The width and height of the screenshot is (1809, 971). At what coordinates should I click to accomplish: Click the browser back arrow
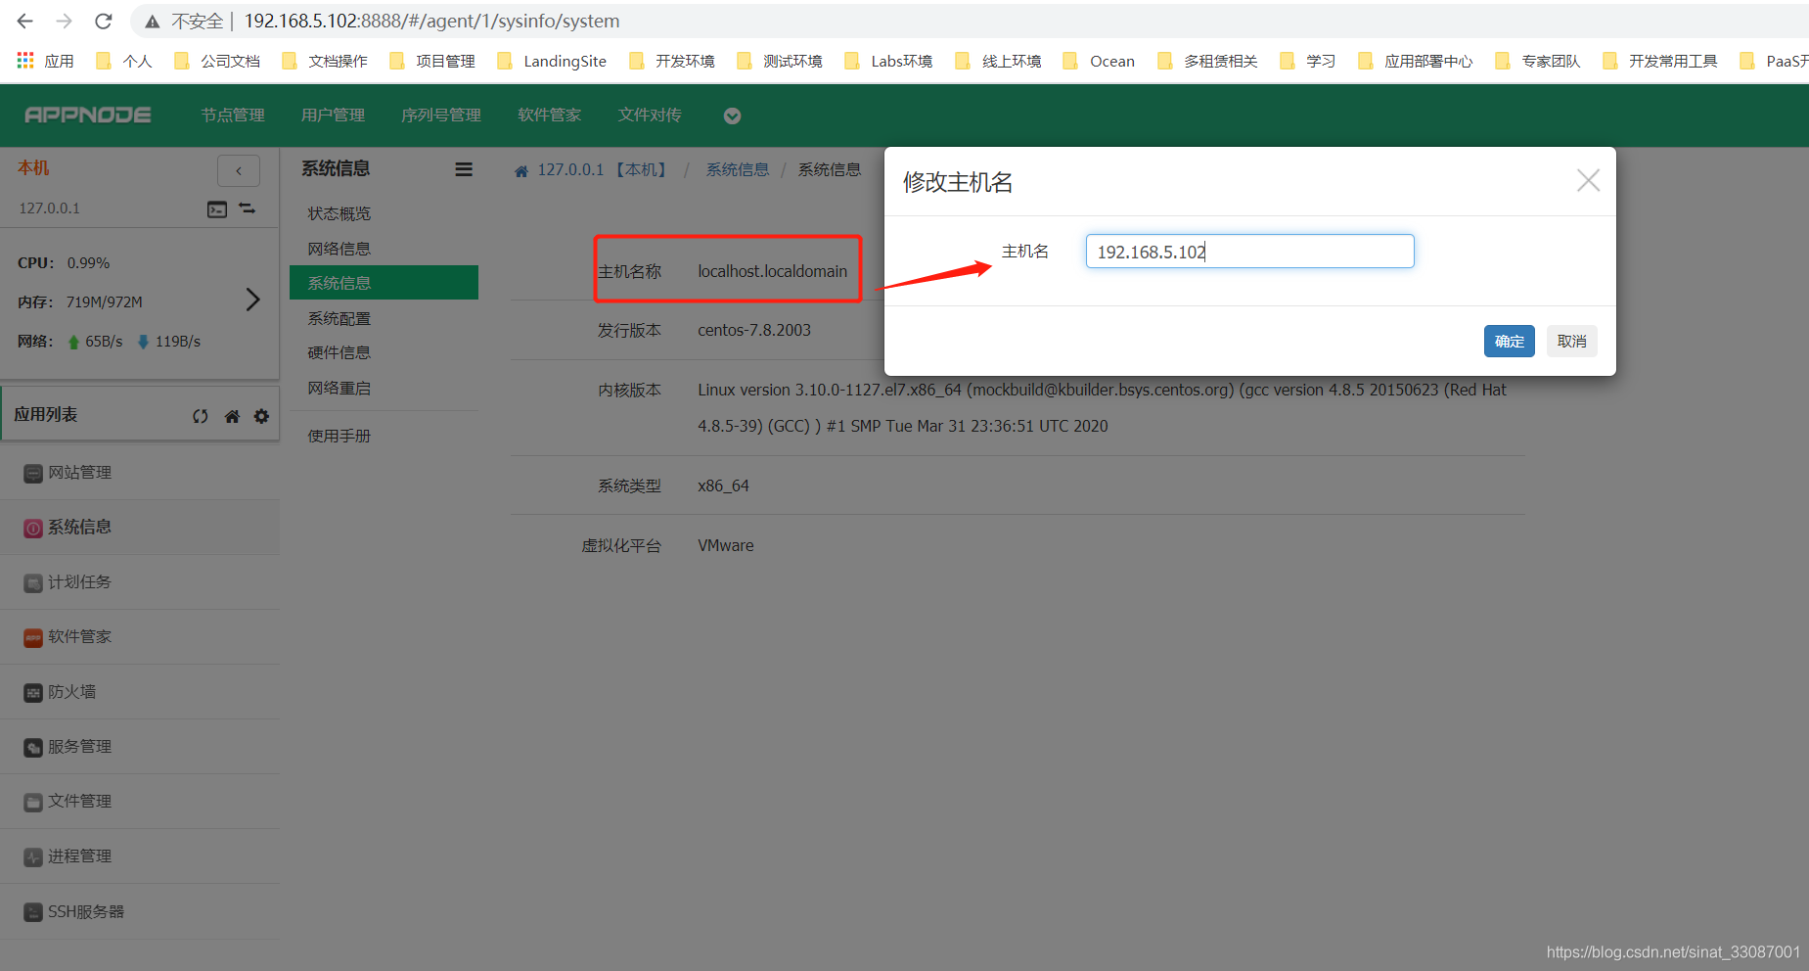point(25,21)
